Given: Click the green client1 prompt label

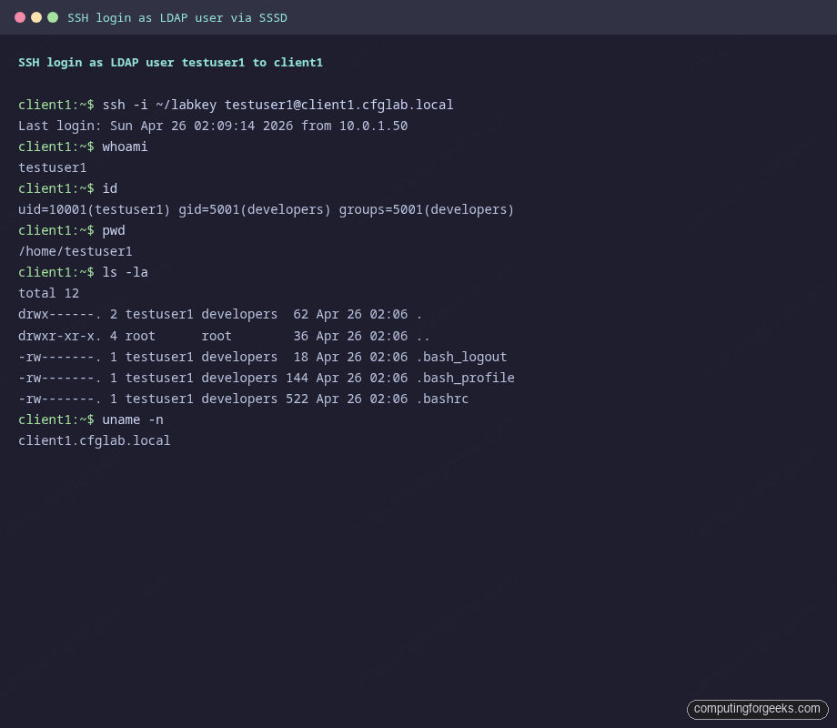Looking at the screenshot, I should click(x=43, y=105).
